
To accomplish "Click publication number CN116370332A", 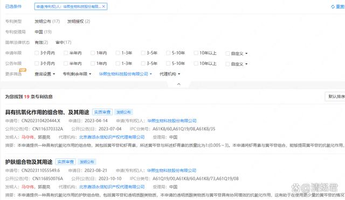I will pyautogui.click(x=48, y=129).
